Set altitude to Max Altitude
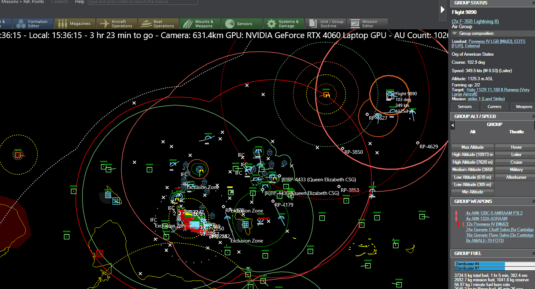The width and height of the screenshot is (535, 289). coord(472,147)
